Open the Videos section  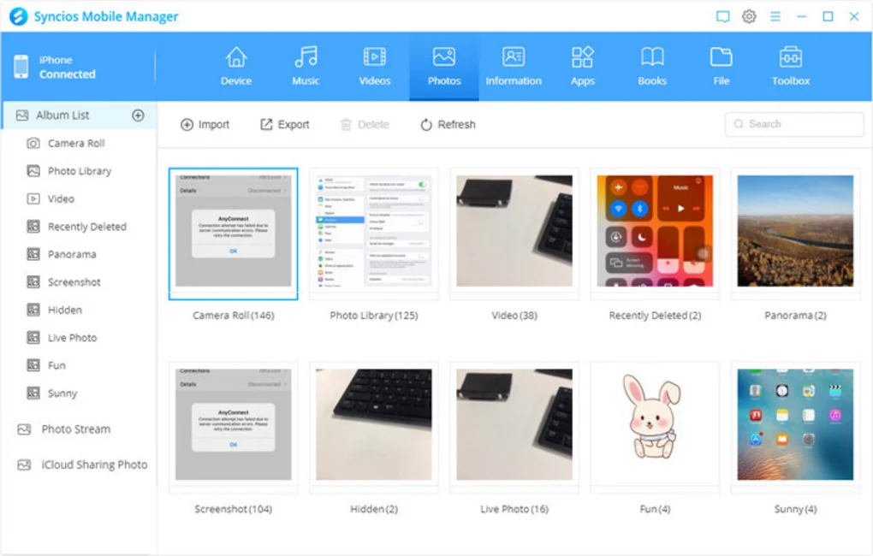coord(375,67)
